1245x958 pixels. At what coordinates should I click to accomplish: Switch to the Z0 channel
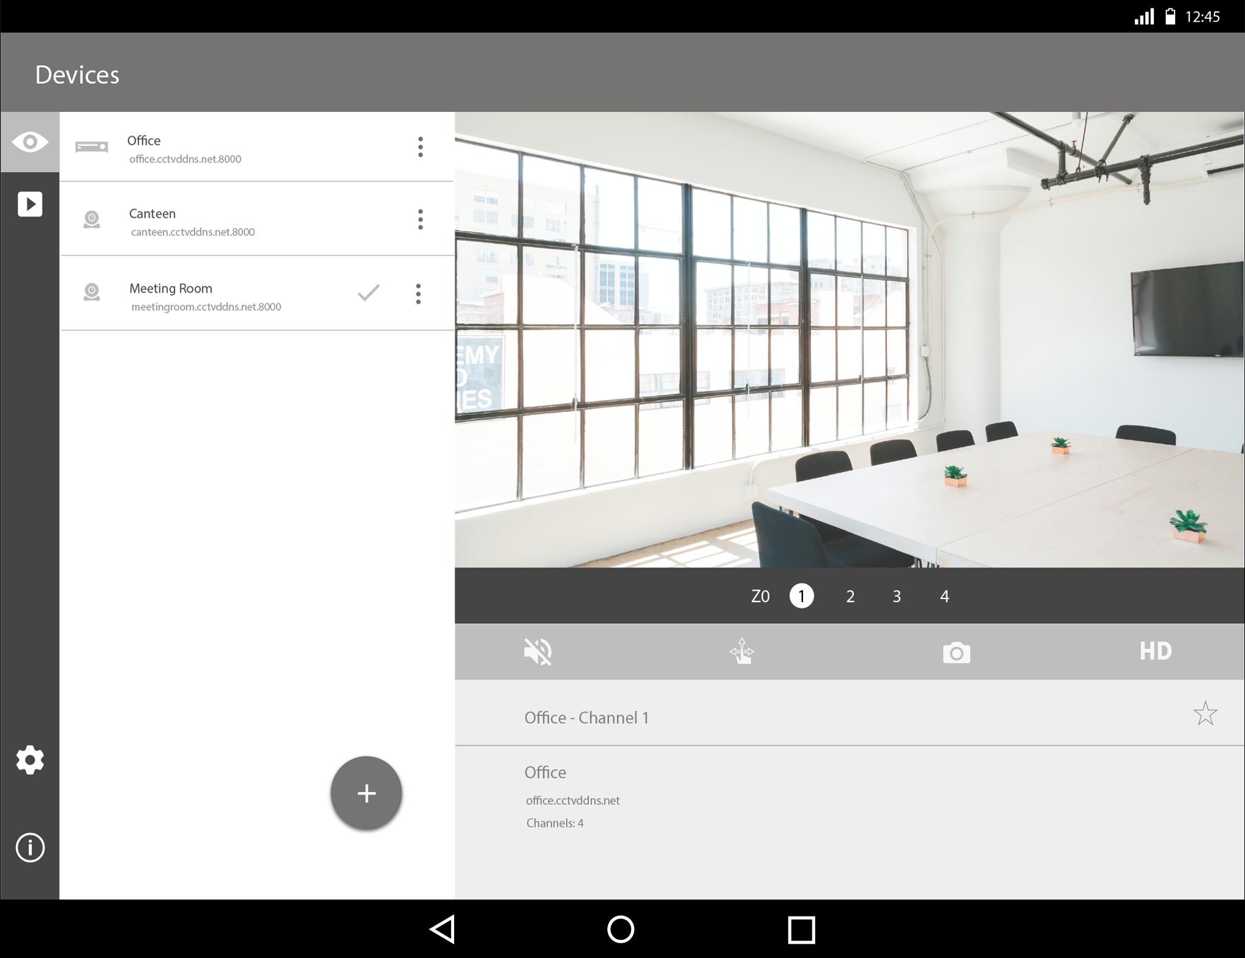click(x=760, y=596)
